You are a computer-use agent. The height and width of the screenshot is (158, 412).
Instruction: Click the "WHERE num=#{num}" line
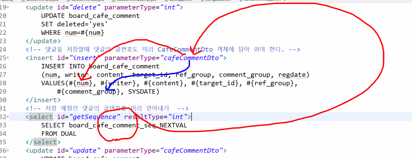click(73, 33)
